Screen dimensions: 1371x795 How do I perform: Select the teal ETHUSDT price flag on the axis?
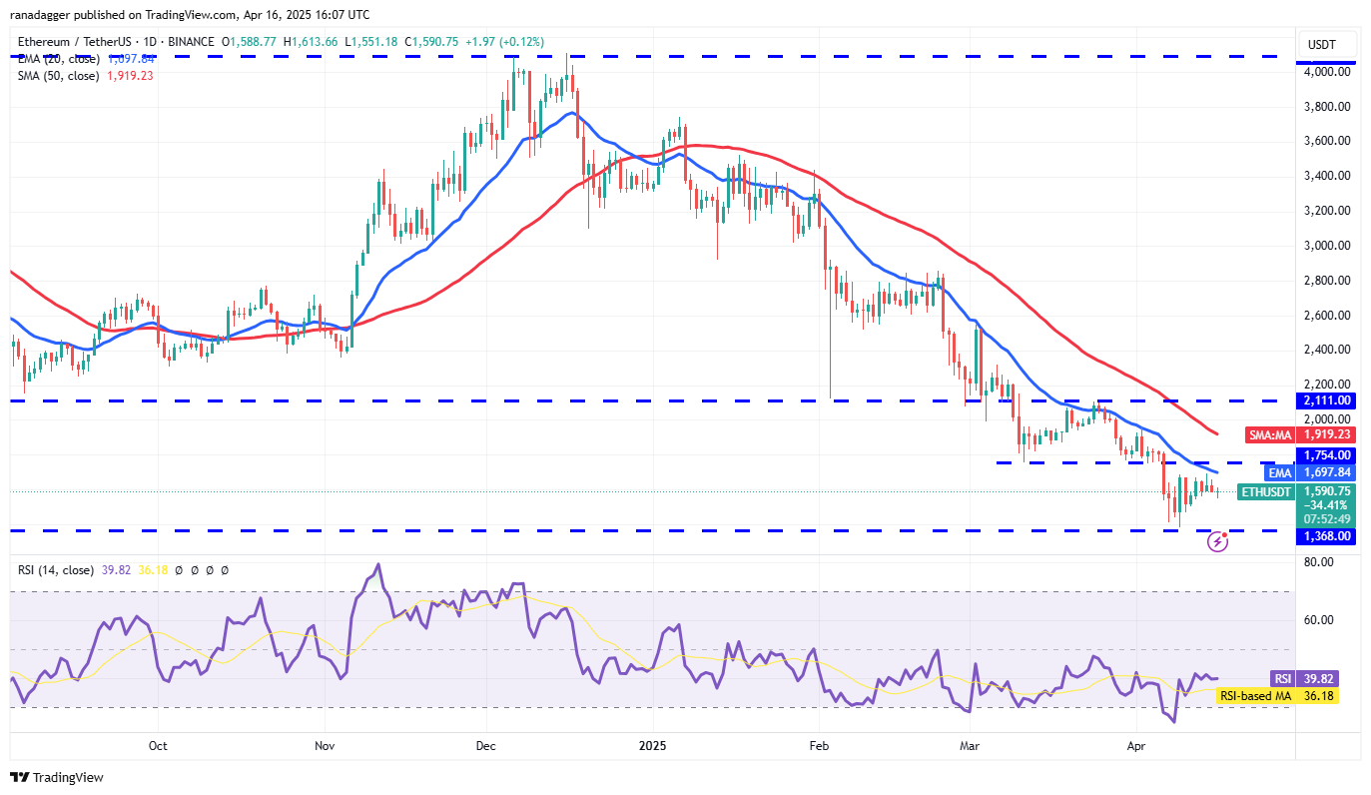1266,492
